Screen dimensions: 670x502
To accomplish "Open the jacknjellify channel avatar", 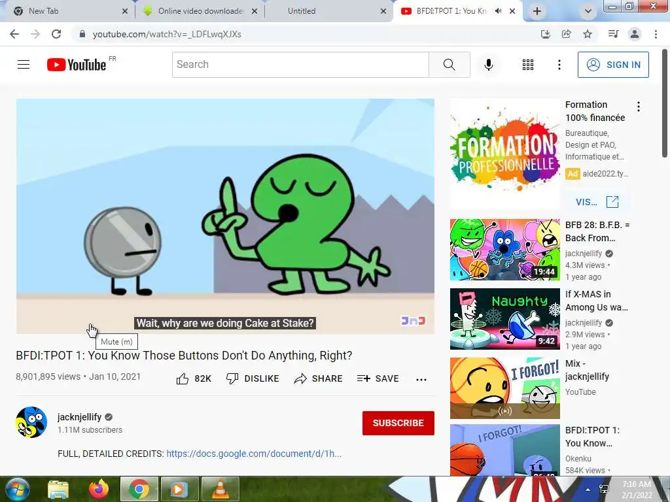I will pyautogui.click(x=31, y=422).
